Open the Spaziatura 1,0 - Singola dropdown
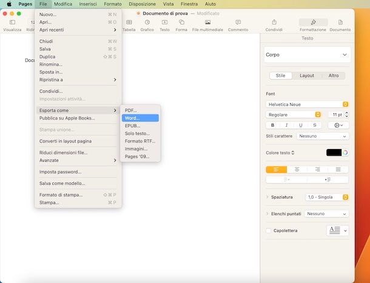This screenshot has width=370, height=283. click(x=327, y=197)
